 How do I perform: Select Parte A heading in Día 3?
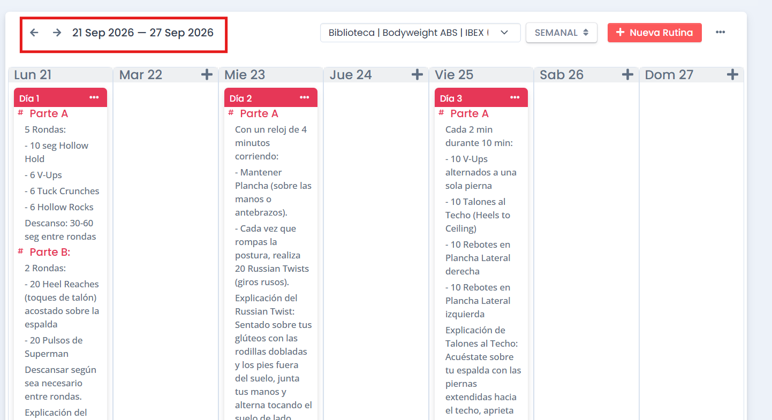click(470, 113)
